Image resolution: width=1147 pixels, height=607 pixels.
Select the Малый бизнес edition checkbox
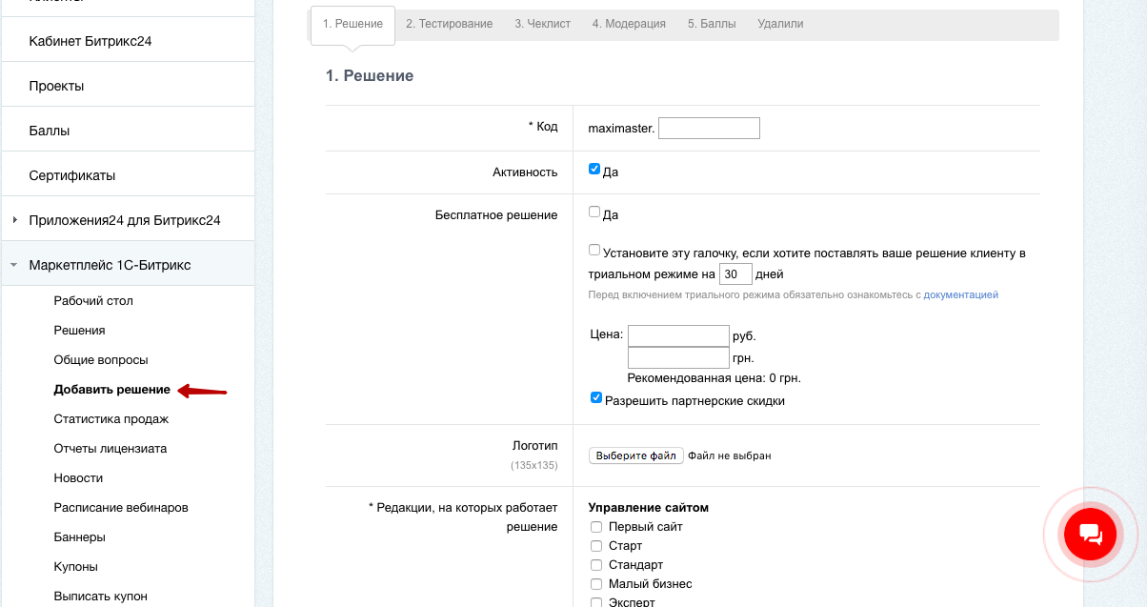(596, 584)
